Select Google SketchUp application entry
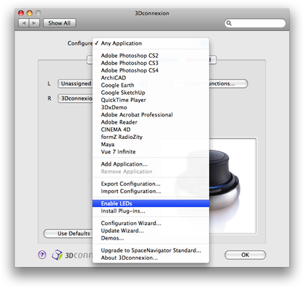 tap(151, 93)
